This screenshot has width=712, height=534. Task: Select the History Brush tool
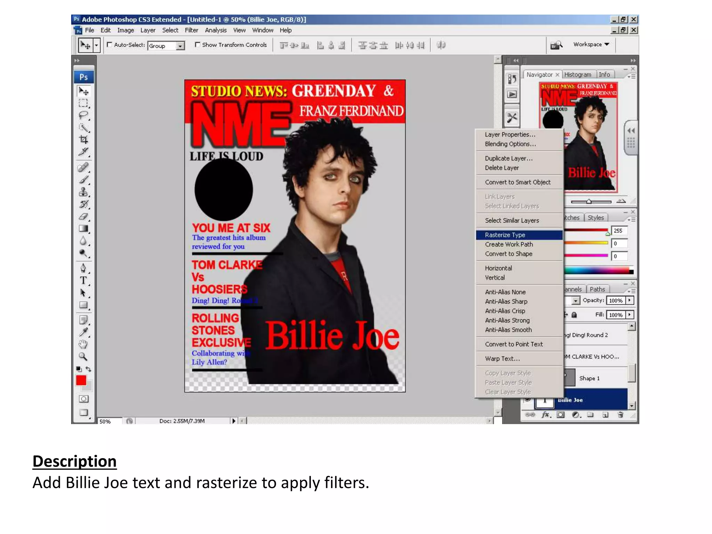pos(83,204)
